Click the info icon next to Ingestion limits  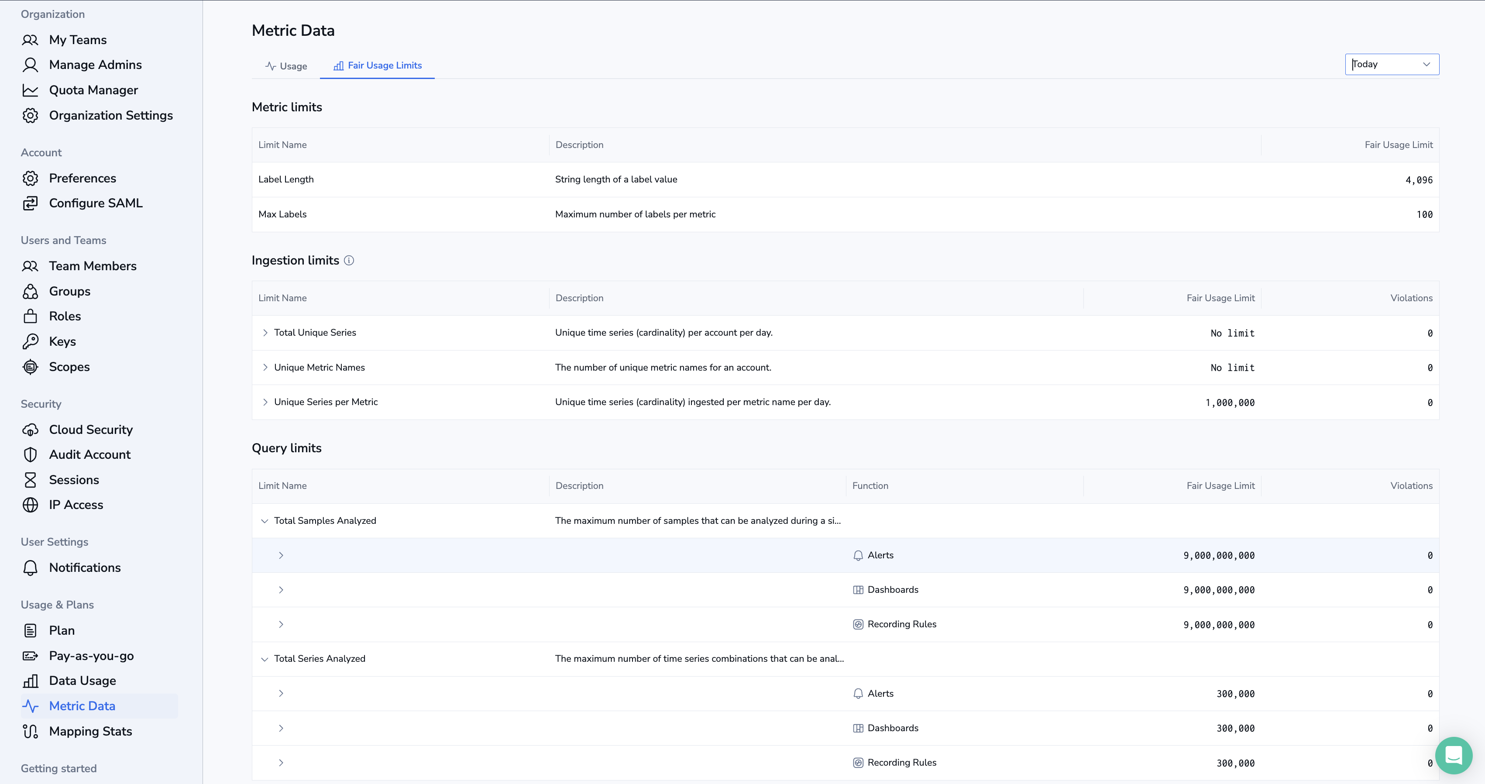pos(349,261)
